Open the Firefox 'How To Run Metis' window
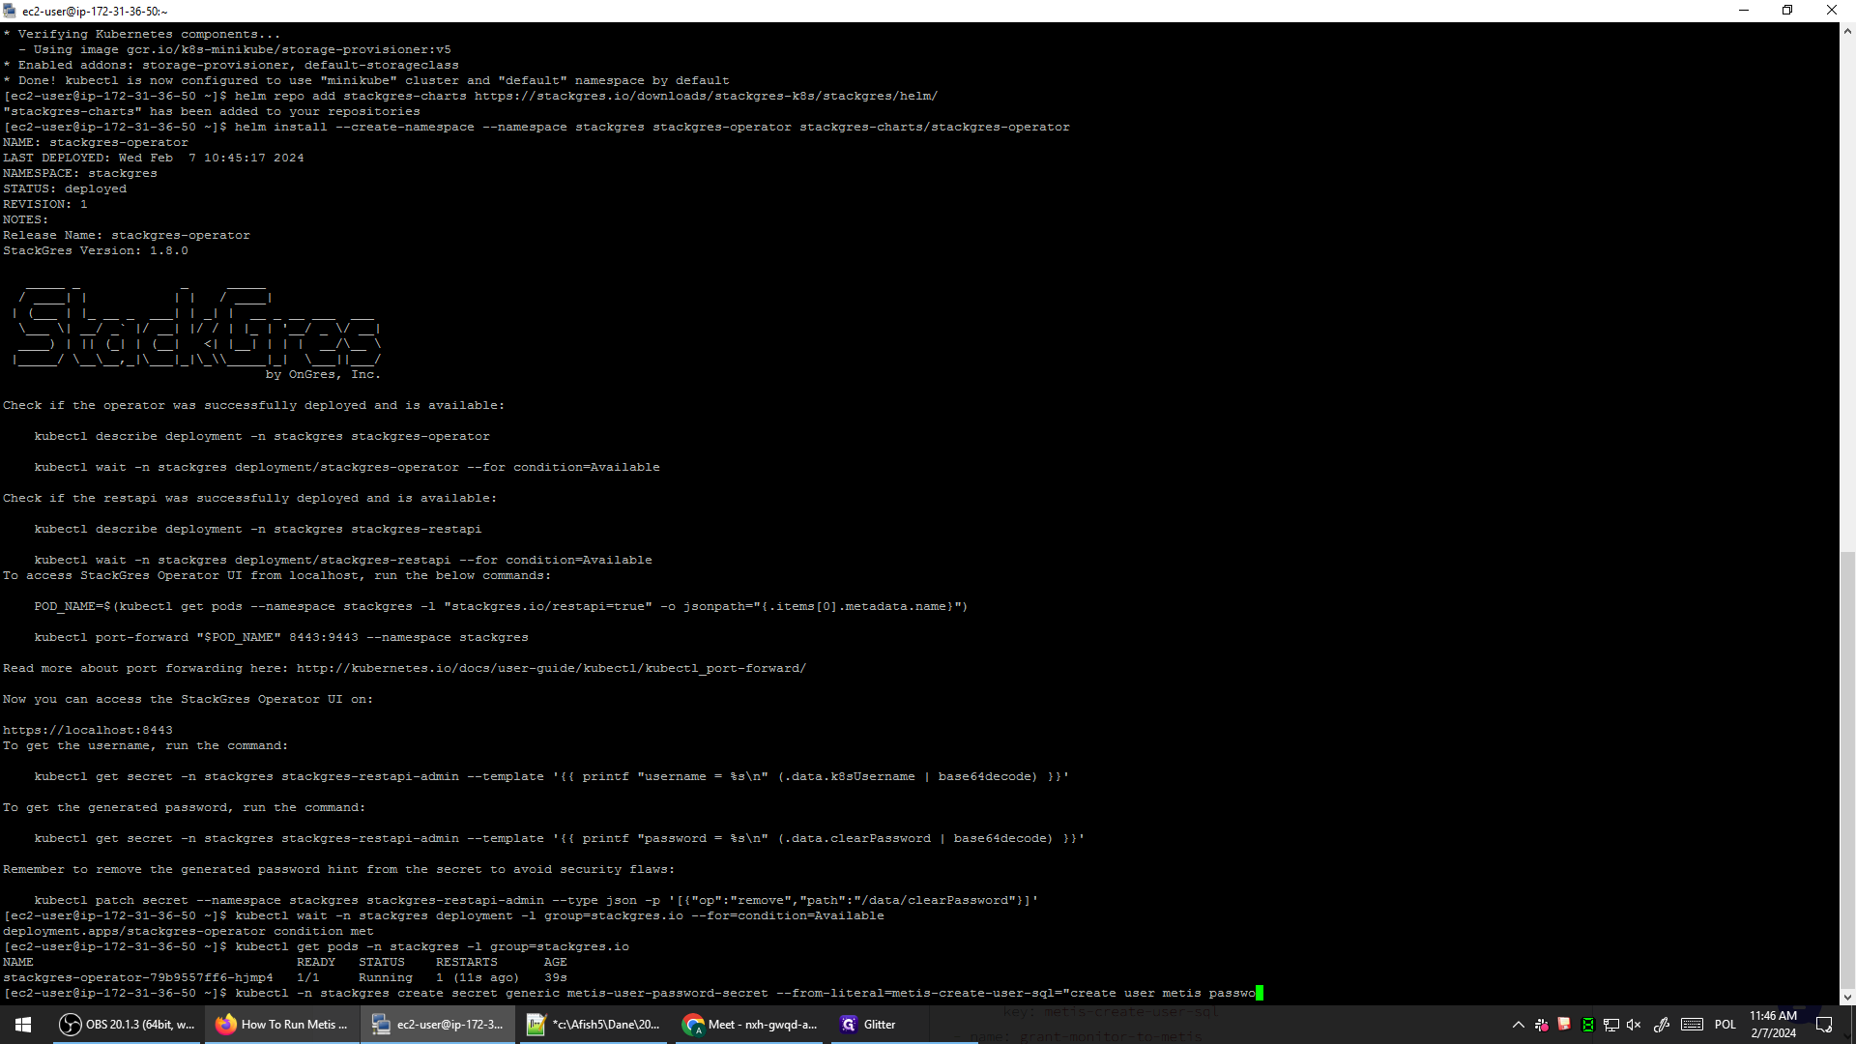1856x1044 pixels. coord(282,1025)
